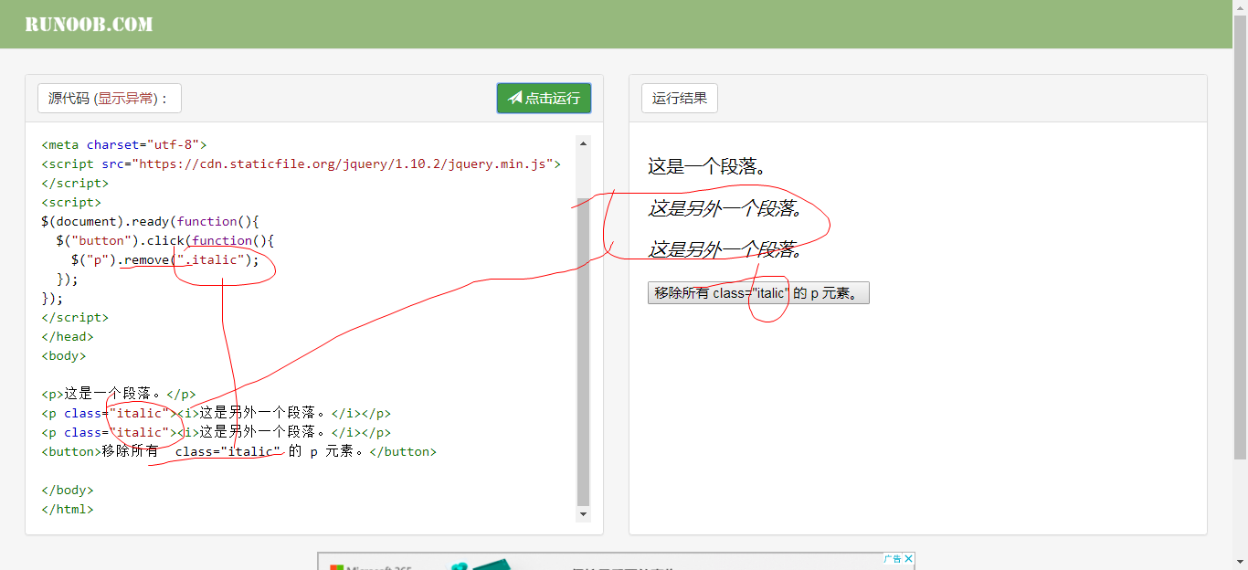Close the bottom advertisement banner
Screen dimensions: 1248x570
coord(909,559)
